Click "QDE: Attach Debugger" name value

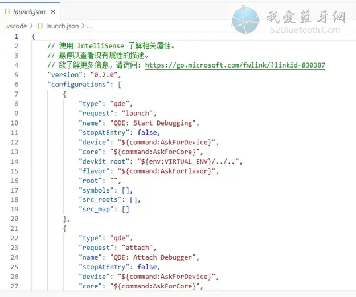[153, 257]
